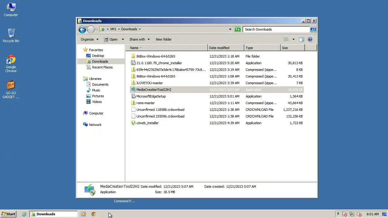This screenshot has width=388, height=218.
Task: Click the VM1 breadcrumb segment
Action: coord(113,29)
